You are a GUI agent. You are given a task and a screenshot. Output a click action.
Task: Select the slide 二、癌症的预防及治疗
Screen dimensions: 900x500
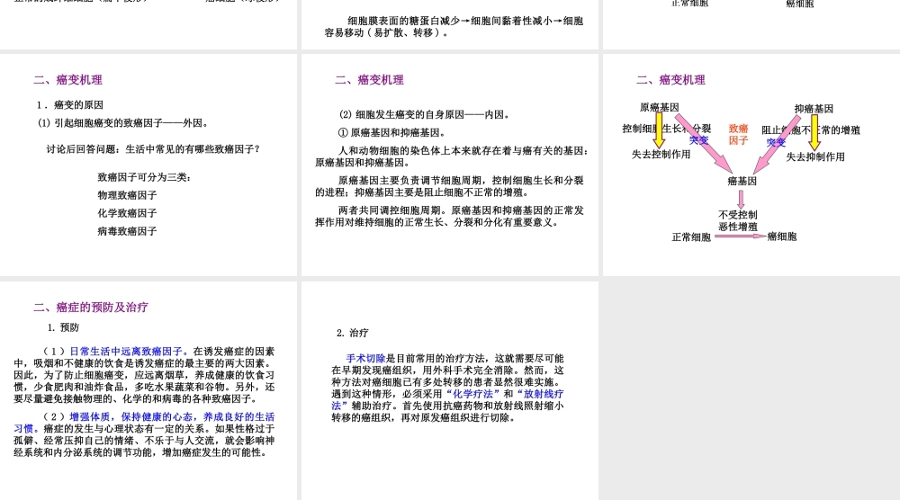[x=148, y=390]
